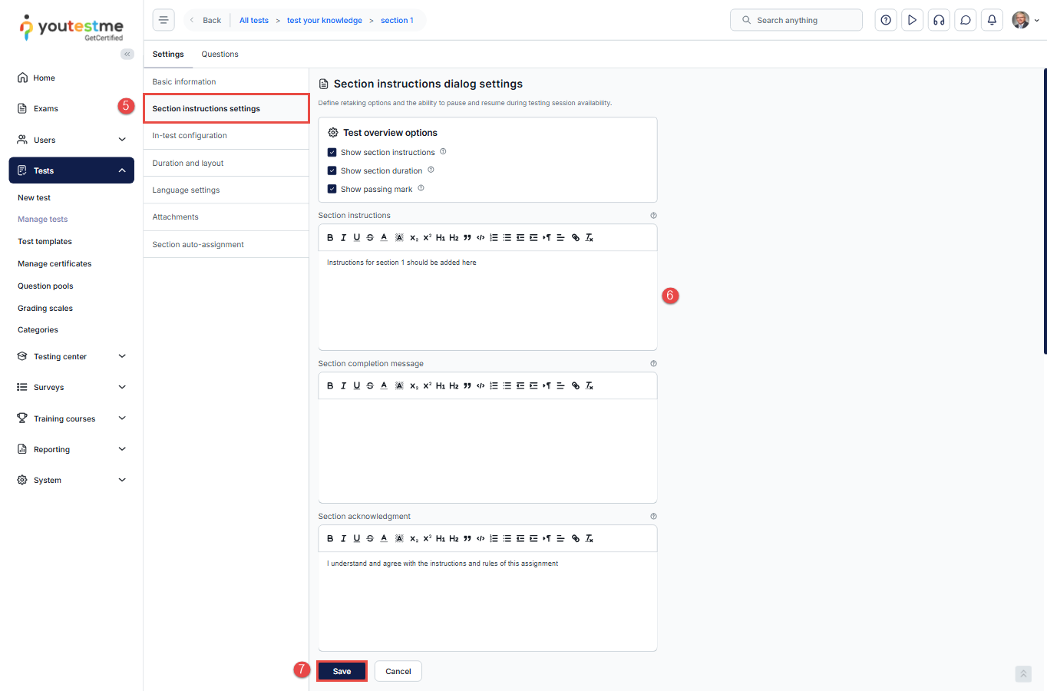Viewport: 1047px width, 691px height.
Task: Open the notifications bell
Action: pos(992,20)
